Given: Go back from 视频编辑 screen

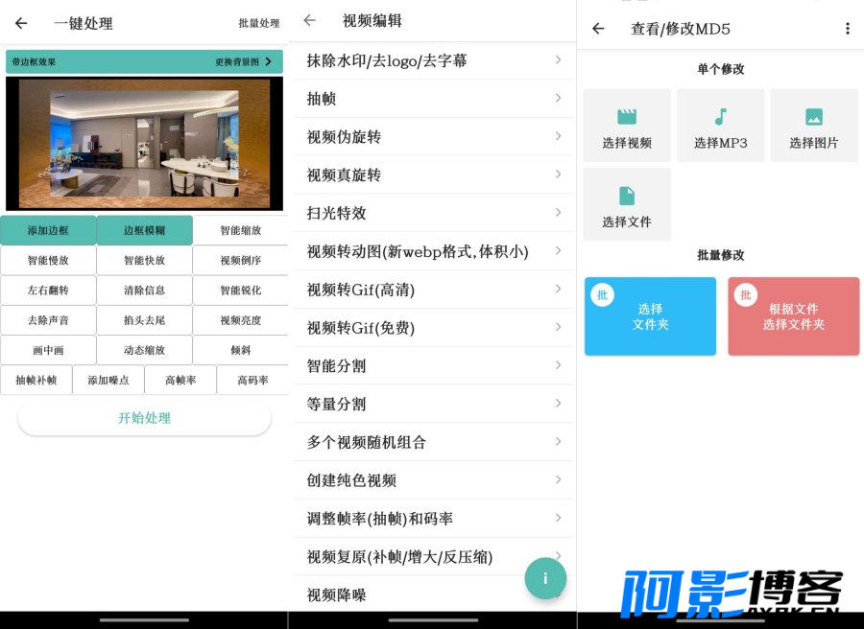Looking at the screenshot, I should (x=309, y=20).
